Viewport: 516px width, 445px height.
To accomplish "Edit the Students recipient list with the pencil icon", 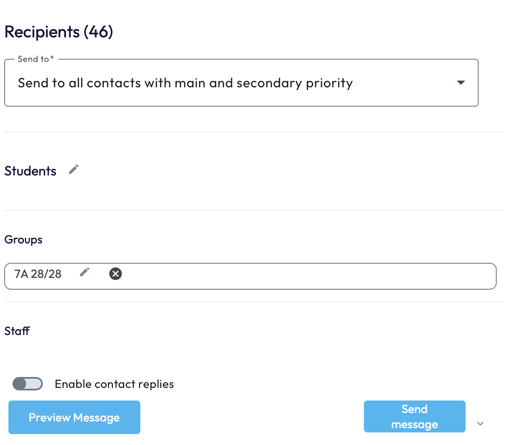I will point(74,170).
